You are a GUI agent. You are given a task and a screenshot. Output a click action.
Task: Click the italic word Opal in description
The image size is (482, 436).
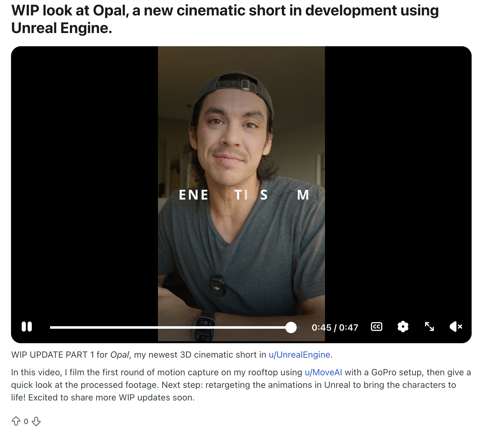tap(120, 355)
